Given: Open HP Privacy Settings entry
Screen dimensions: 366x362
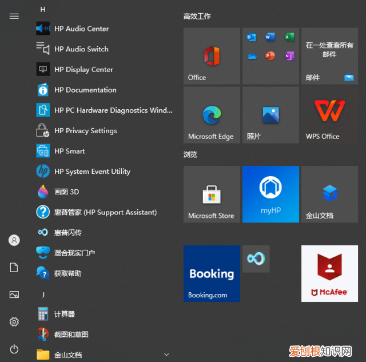Looking at the screenshot, I should [x=85, y=131].
